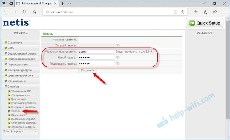
Task: Click the Новое имя пользователя input field
Action: [96, 52]
